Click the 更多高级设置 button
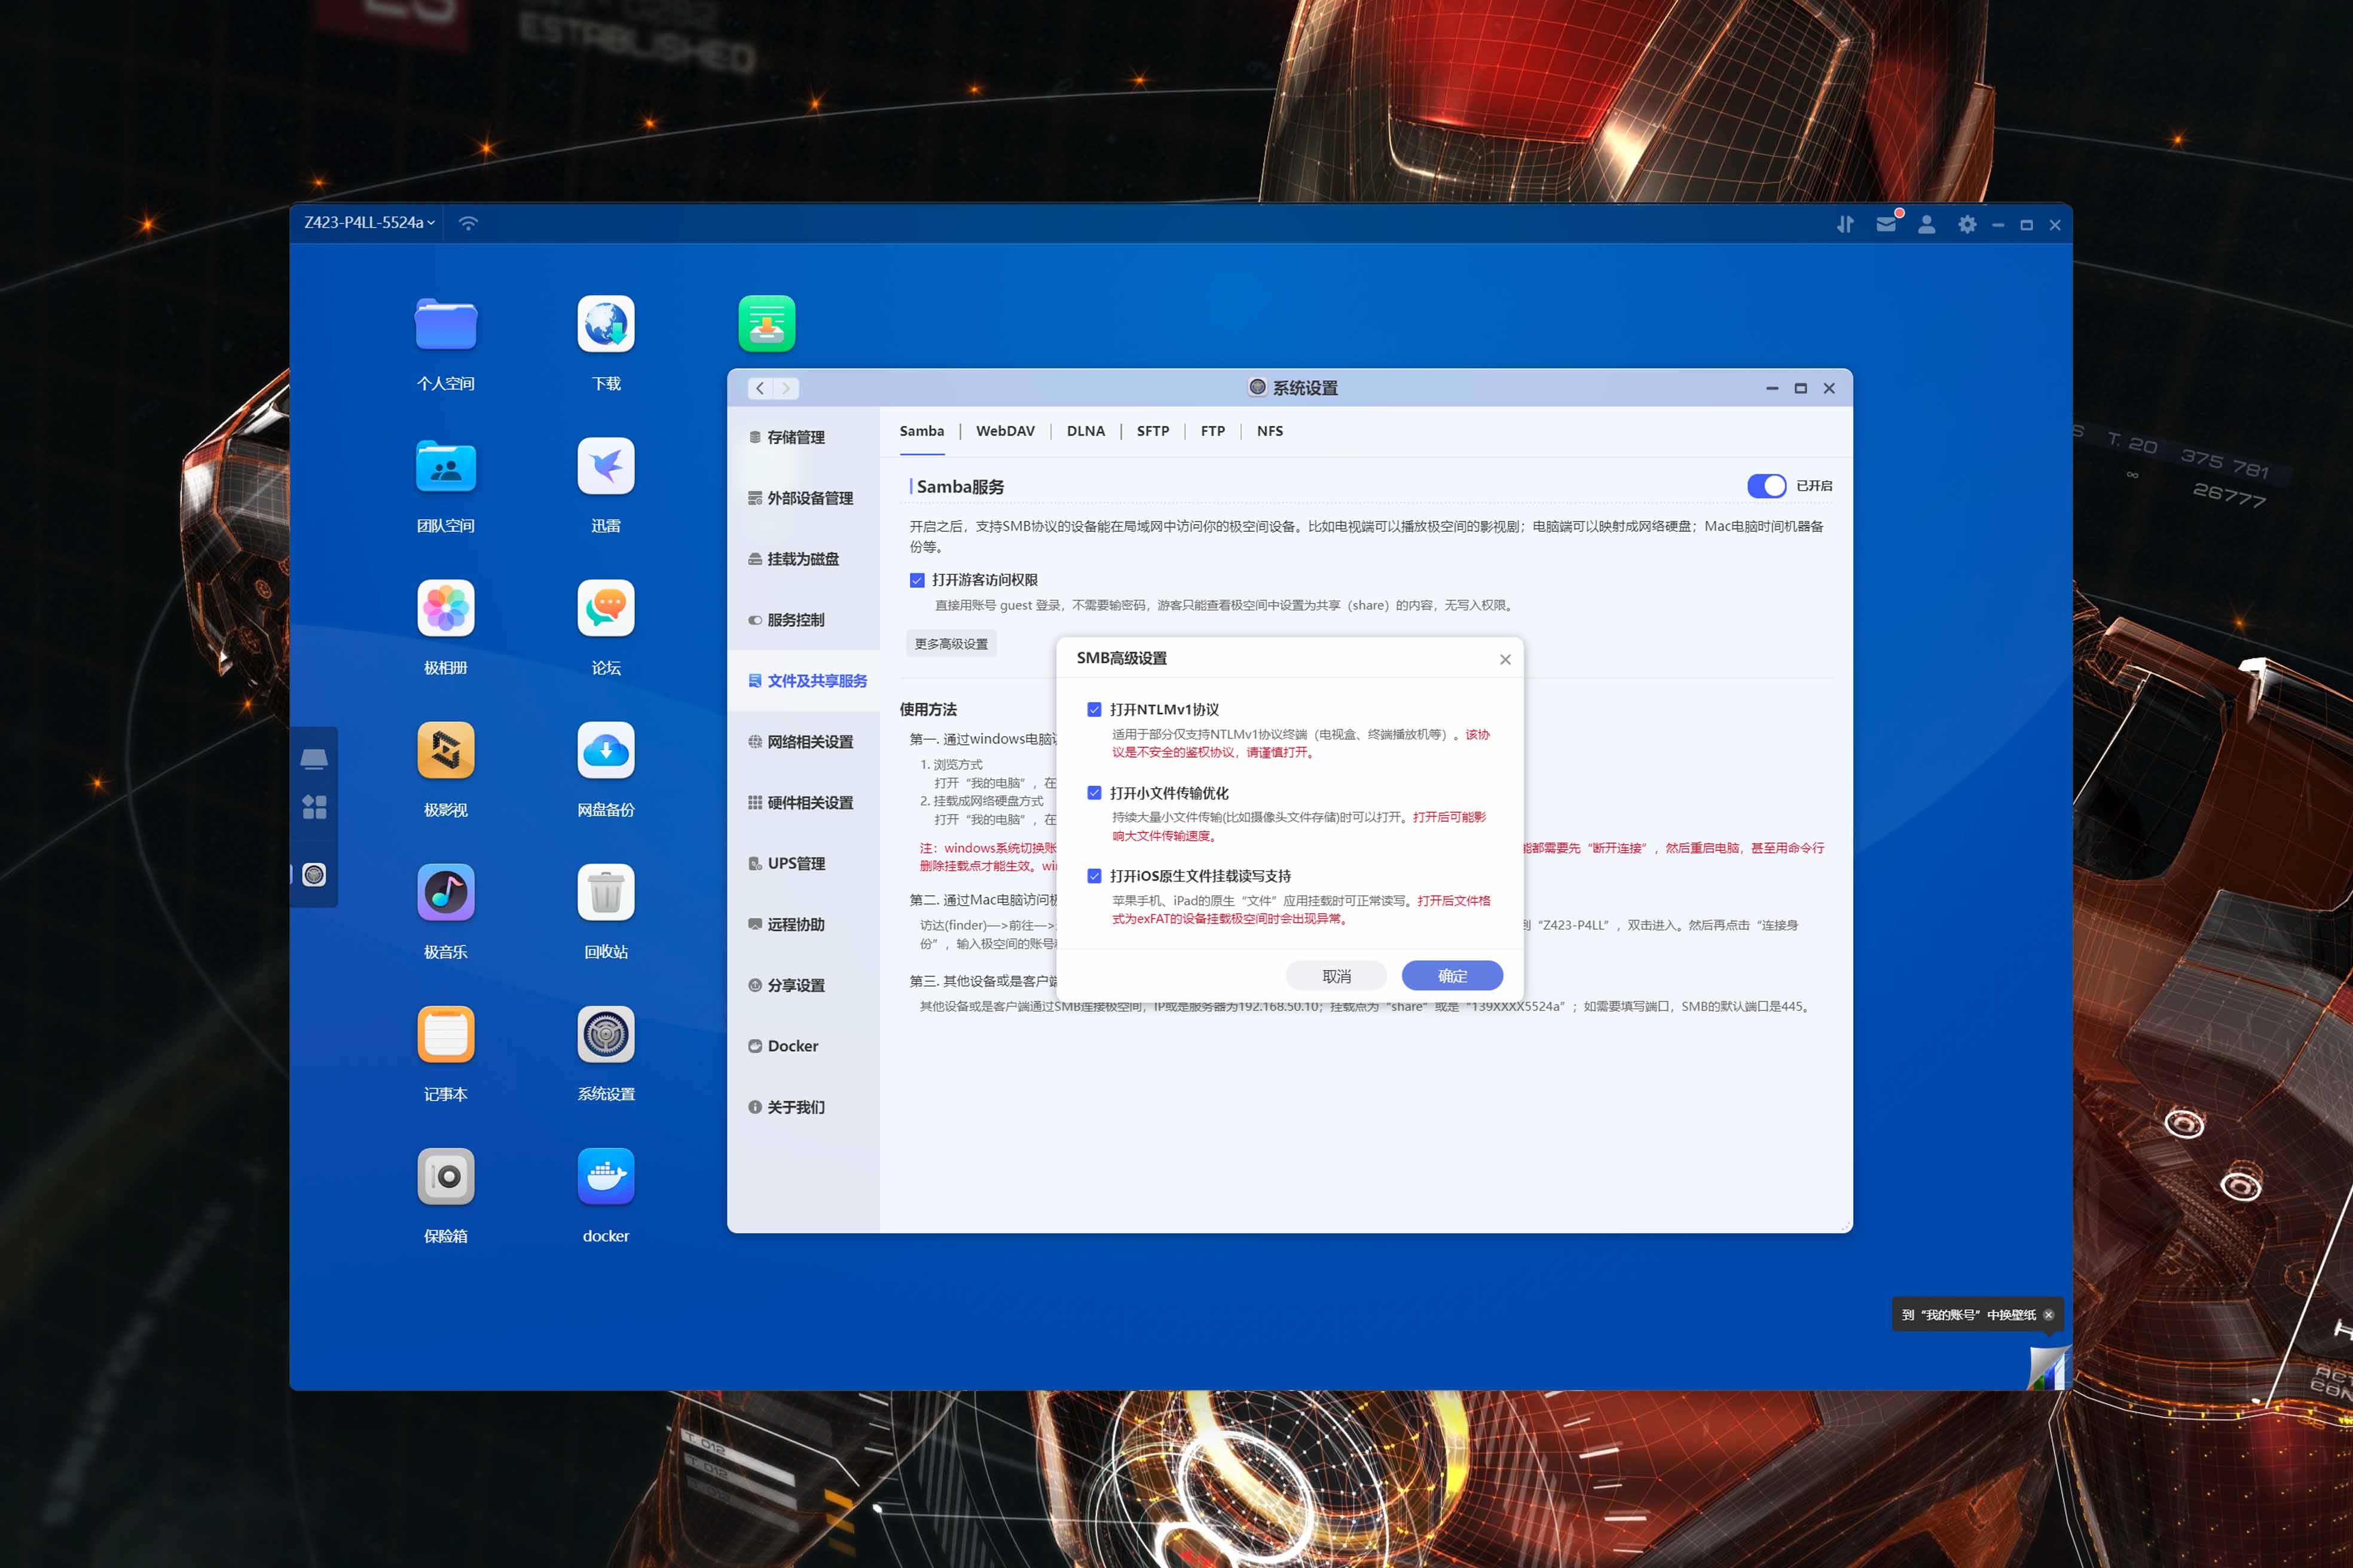The width and height of the screenshot is (2353, 1568). tap(951, 644)
